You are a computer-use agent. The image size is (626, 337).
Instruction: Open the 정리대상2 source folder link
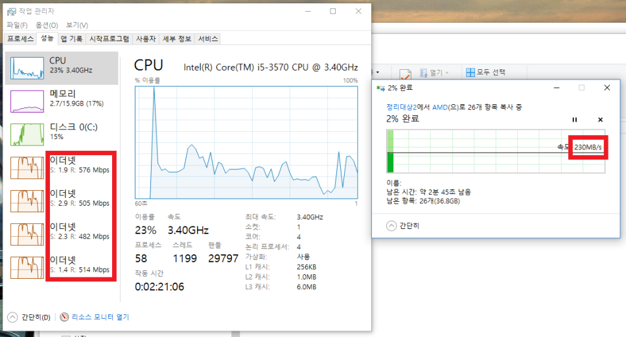[x=401, y=107]
